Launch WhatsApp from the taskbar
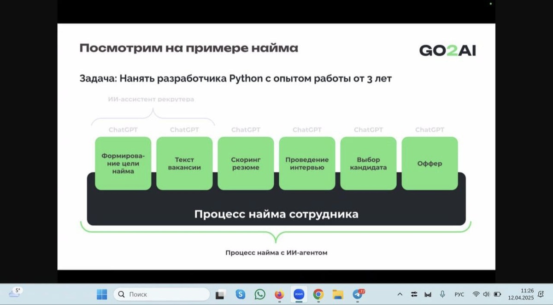This screenshot has height=305, width=553. [x=260, y=294]
